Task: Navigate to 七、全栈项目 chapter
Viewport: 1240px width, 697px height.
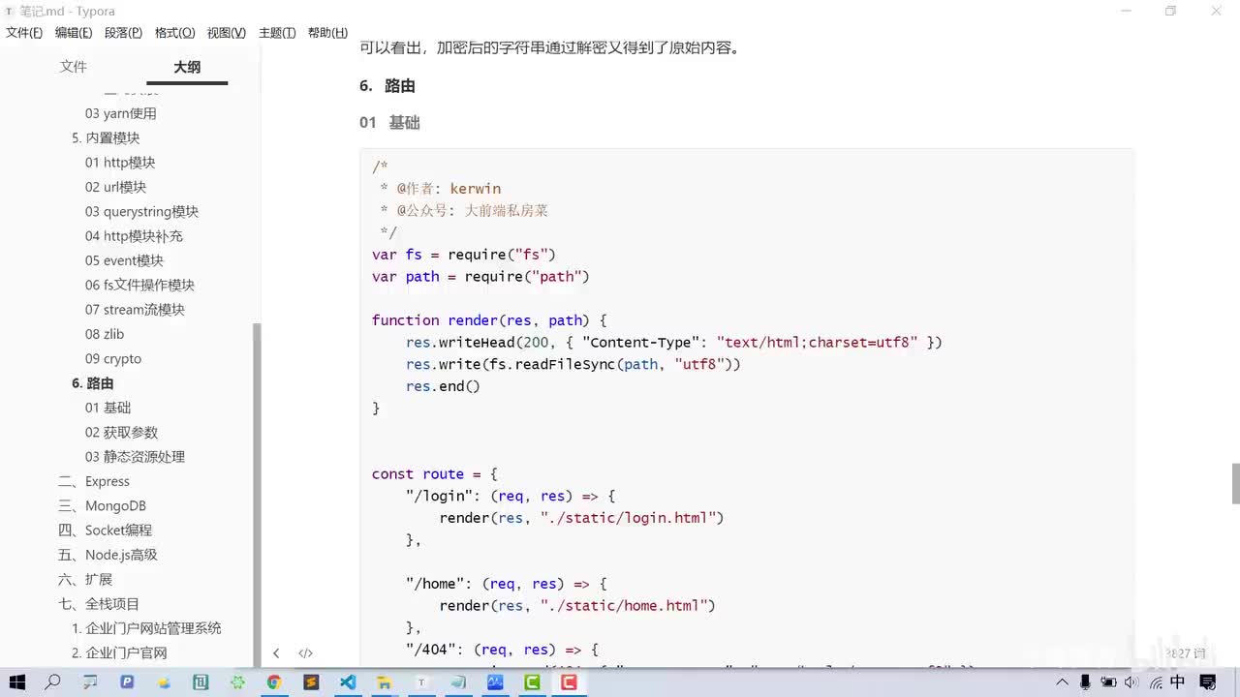Action: (x=99, y=604)
